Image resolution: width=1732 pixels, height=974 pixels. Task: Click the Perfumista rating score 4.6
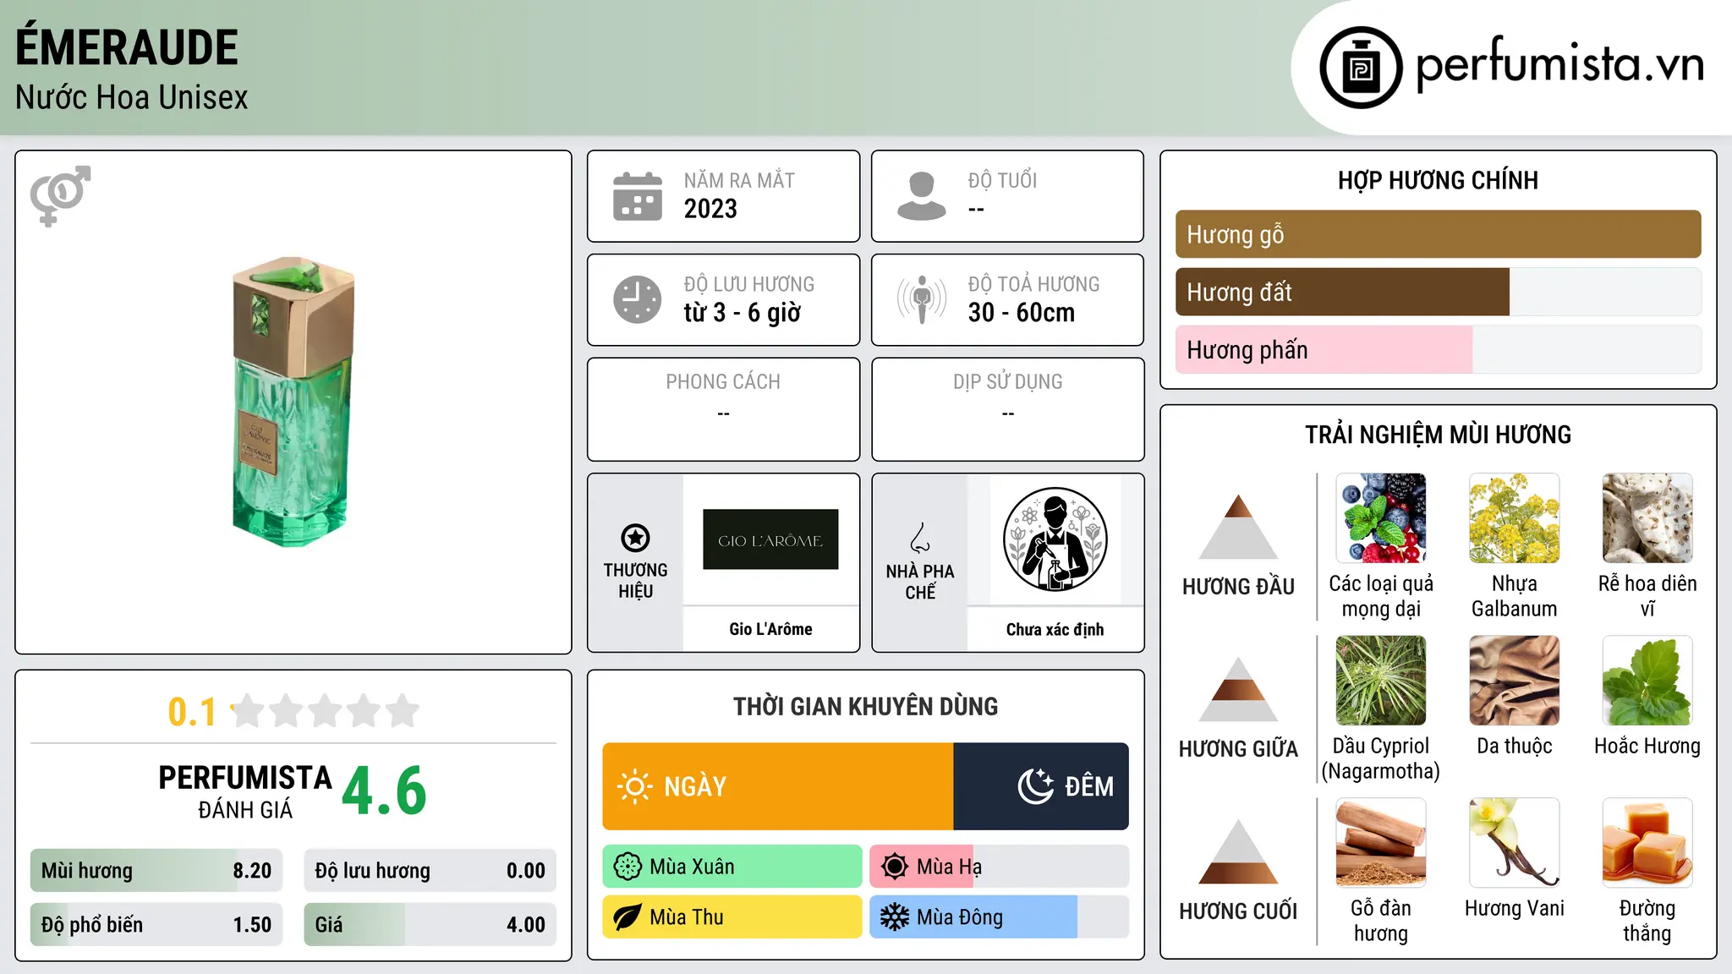pyautogui.click(x=384, y=791)
